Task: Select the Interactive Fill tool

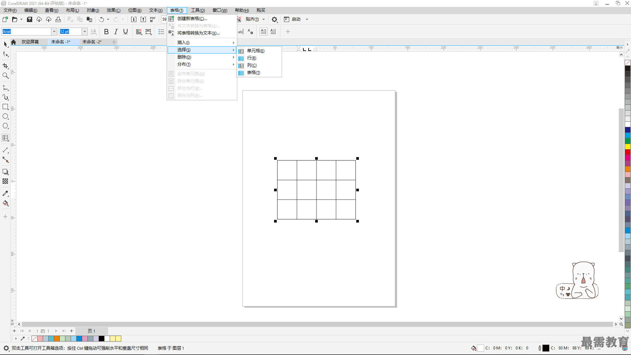Action: (5, 203)
